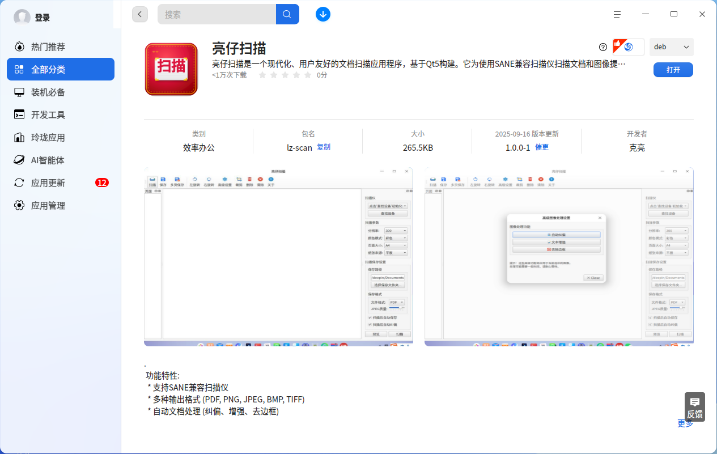Click the 打开 button
This screenshot has height=454, width=717.
tap(673, 70)
